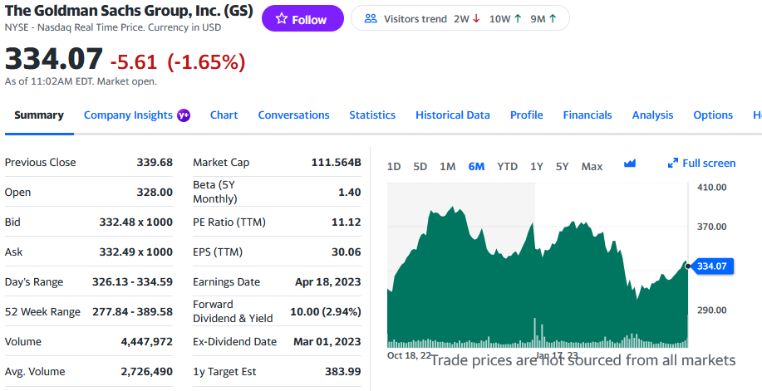
Task: Click the Y+ badge beside Company Insights
Action: point(184,115)
